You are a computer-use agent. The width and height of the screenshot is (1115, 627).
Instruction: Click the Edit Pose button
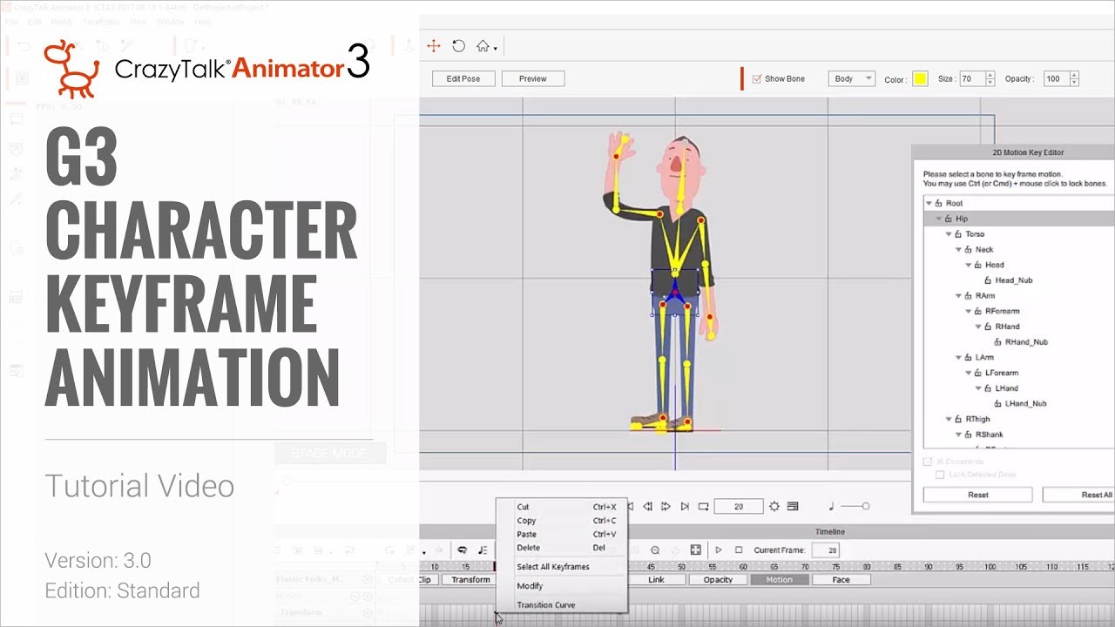pyautogui.click(x=463, y=78)
